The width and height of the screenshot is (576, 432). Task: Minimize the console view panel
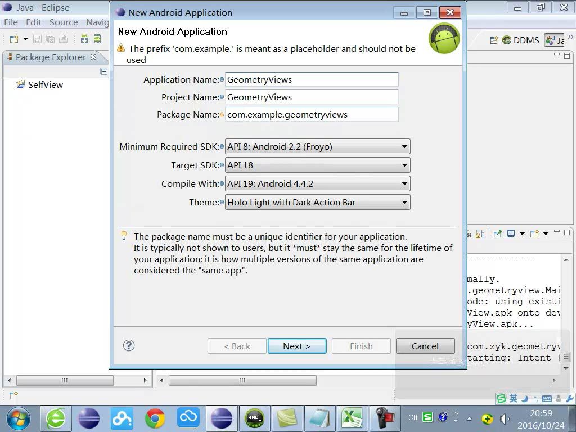tap(557, 231)
